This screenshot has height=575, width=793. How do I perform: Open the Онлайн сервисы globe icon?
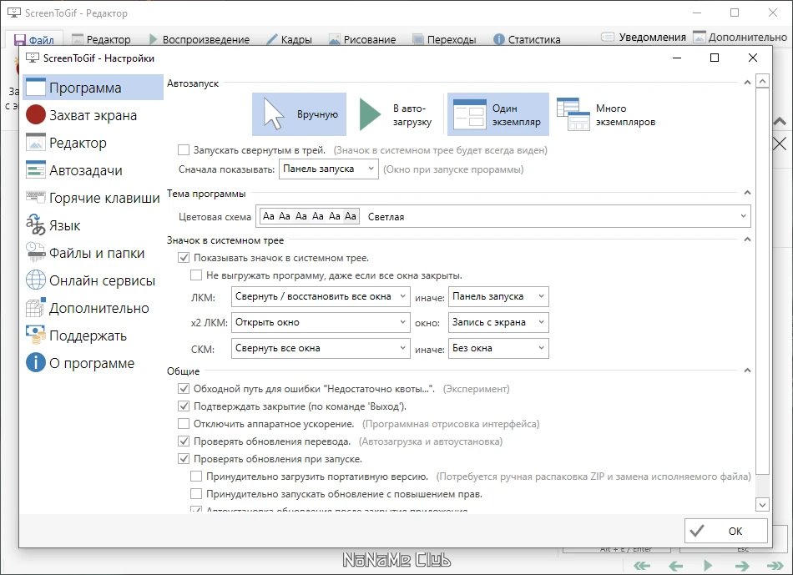tap(36, 280)
